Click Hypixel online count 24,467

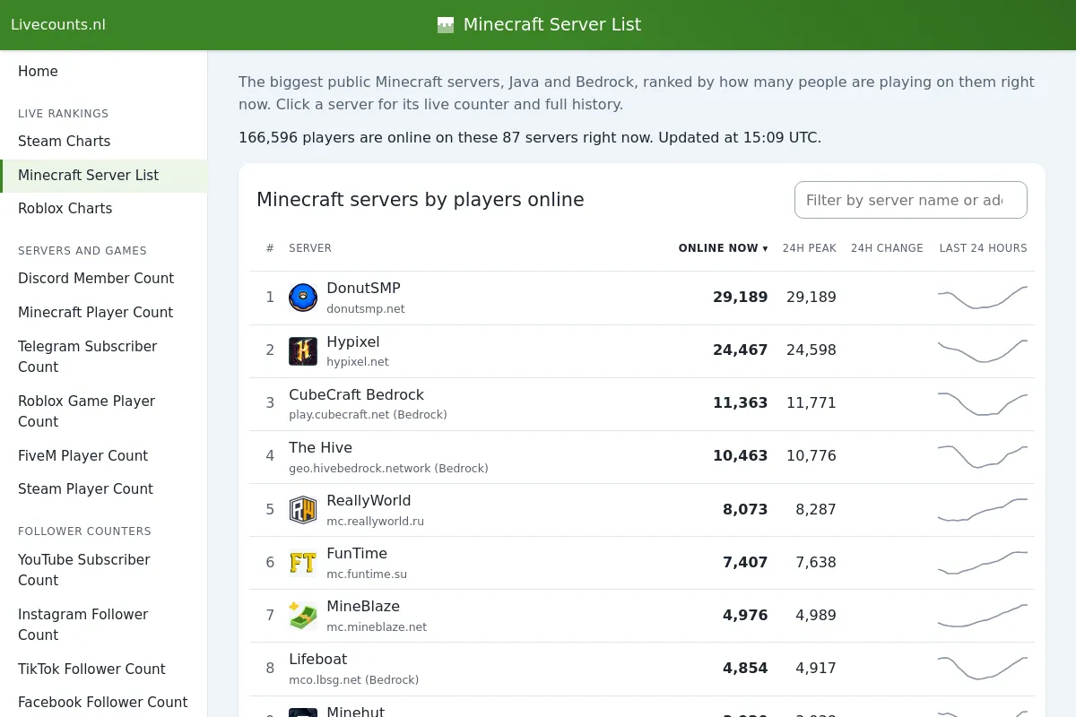(x=741, y=350)
